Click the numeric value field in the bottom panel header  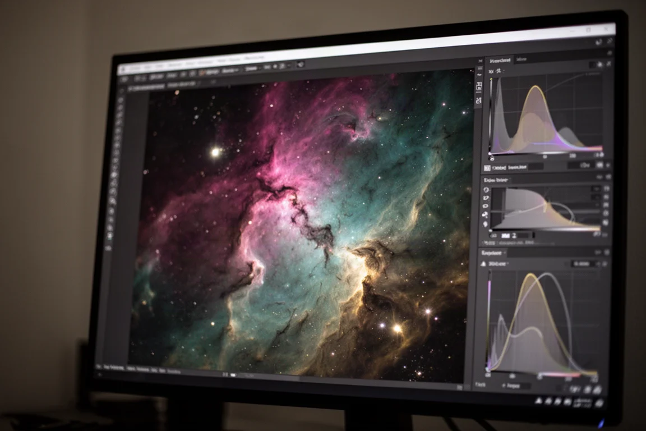pos(583,264)
